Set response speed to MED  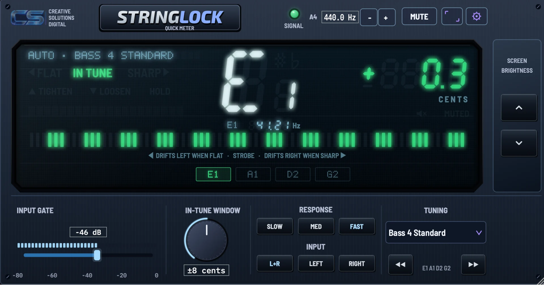point(316,226)
